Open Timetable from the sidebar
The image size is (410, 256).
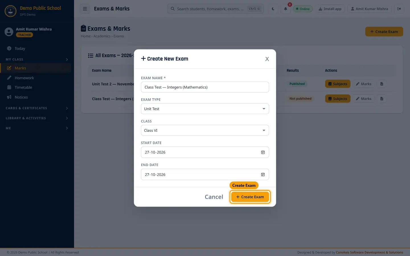[x=36, y=88]
